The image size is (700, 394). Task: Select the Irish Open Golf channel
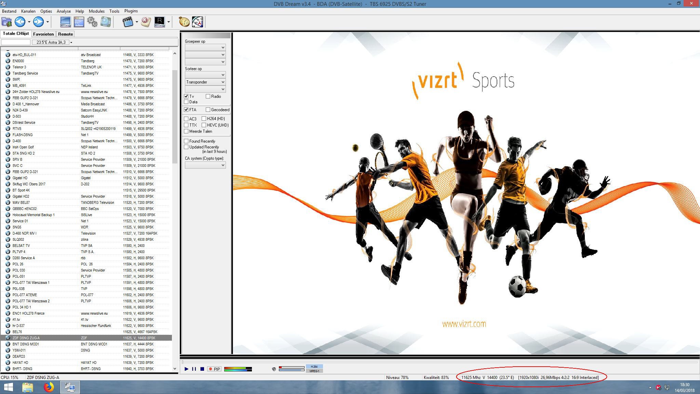pos(86,147)
